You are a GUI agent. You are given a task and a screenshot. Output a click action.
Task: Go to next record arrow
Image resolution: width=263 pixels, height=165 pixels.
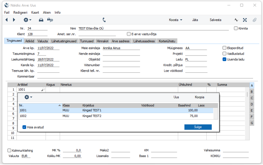tap(14, 20)
